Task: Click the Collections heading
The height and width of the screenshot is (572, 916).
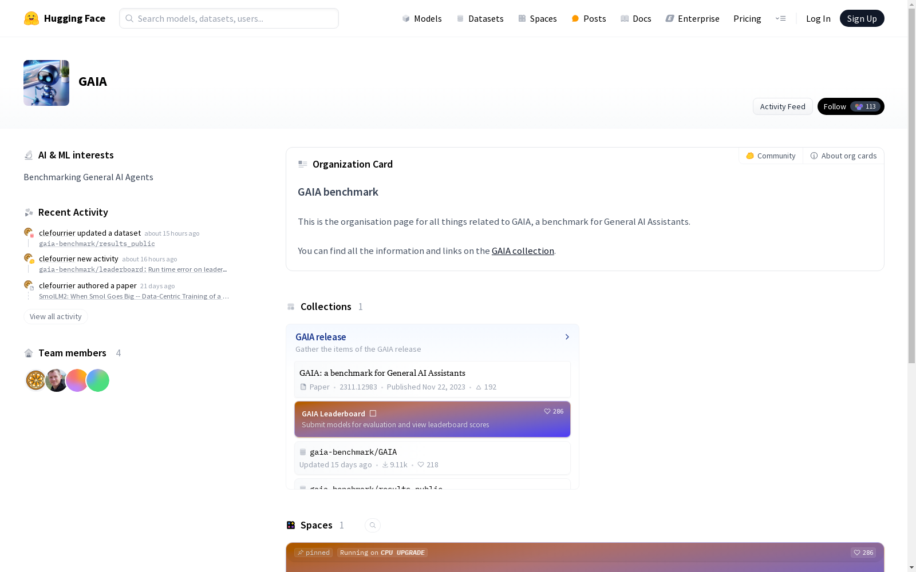Action: point(326,307)
